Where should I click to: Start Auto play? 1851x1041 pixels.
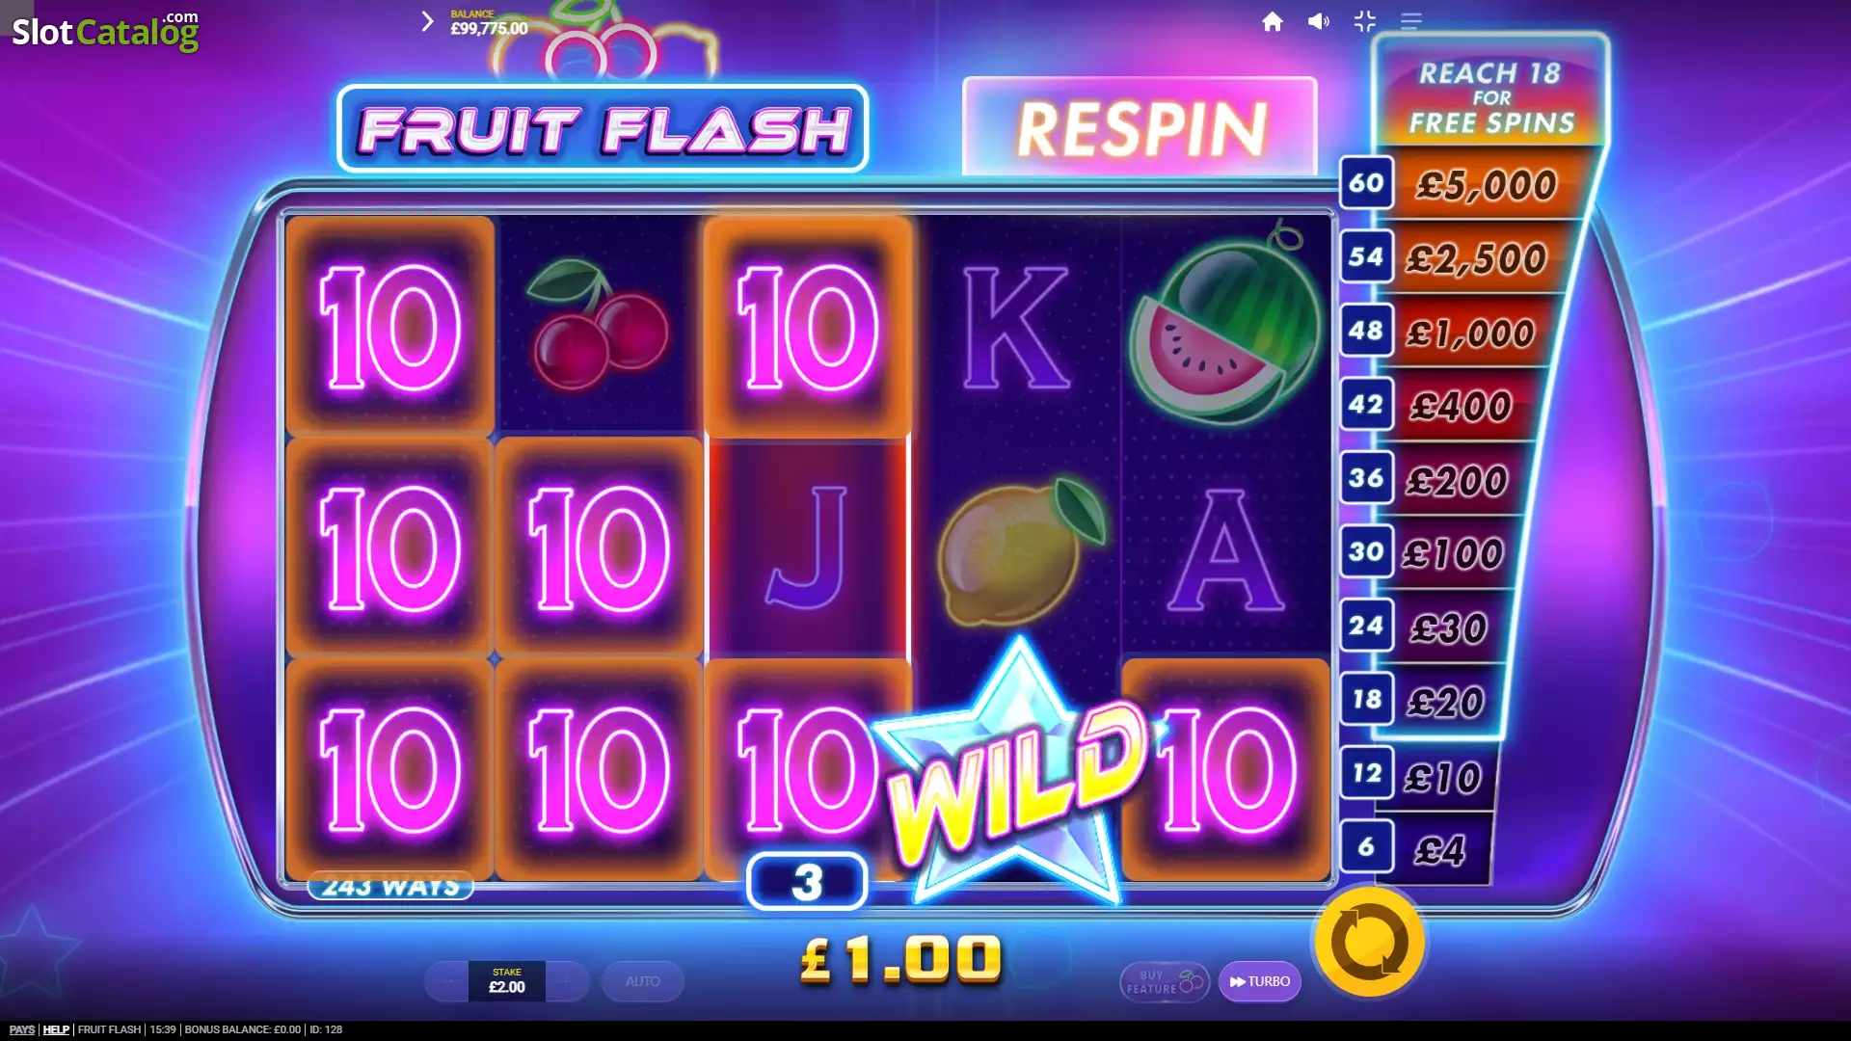pos(643,981)
